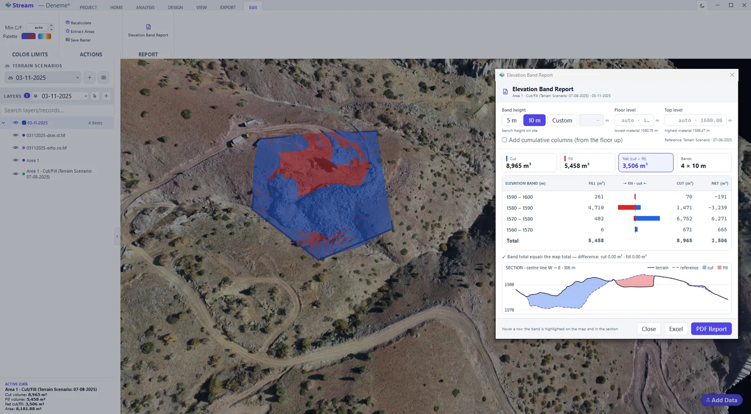Click the Search layers/records field

tap(57, 110)
